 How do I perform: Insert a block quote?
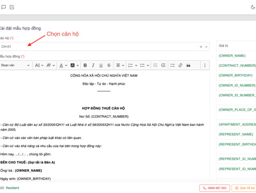click(188, 65)
